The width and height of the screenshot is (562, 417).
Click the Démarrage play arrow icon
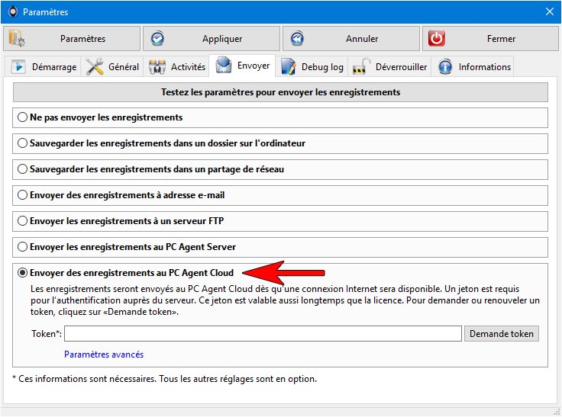click(18, 67)
